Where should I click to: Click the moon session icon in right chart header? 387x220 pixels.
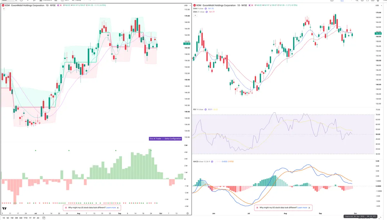[x=250, y=5]
